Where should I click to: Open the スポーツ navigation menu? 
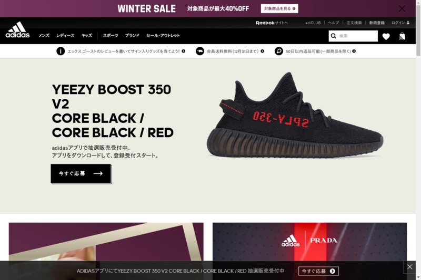111,35
